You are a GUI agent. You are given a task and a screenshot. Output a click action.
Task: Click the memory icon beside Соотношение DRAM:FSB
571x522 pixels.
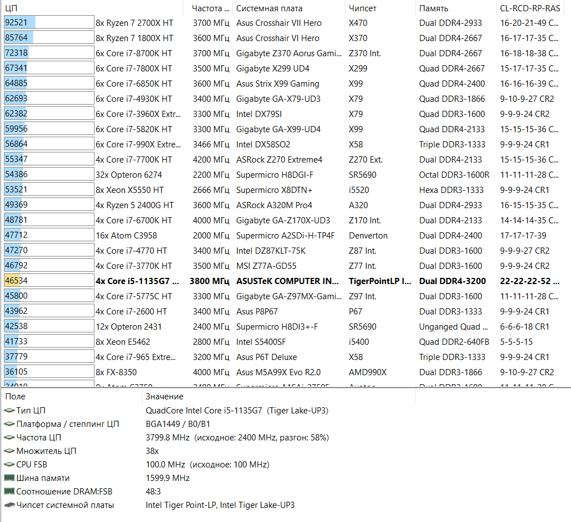coord(9,491)
